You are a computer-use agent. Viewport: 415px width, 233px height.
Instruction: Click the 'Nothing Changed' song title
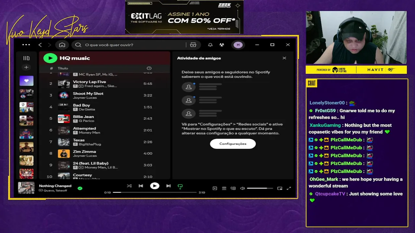click(x=55, y=186)
